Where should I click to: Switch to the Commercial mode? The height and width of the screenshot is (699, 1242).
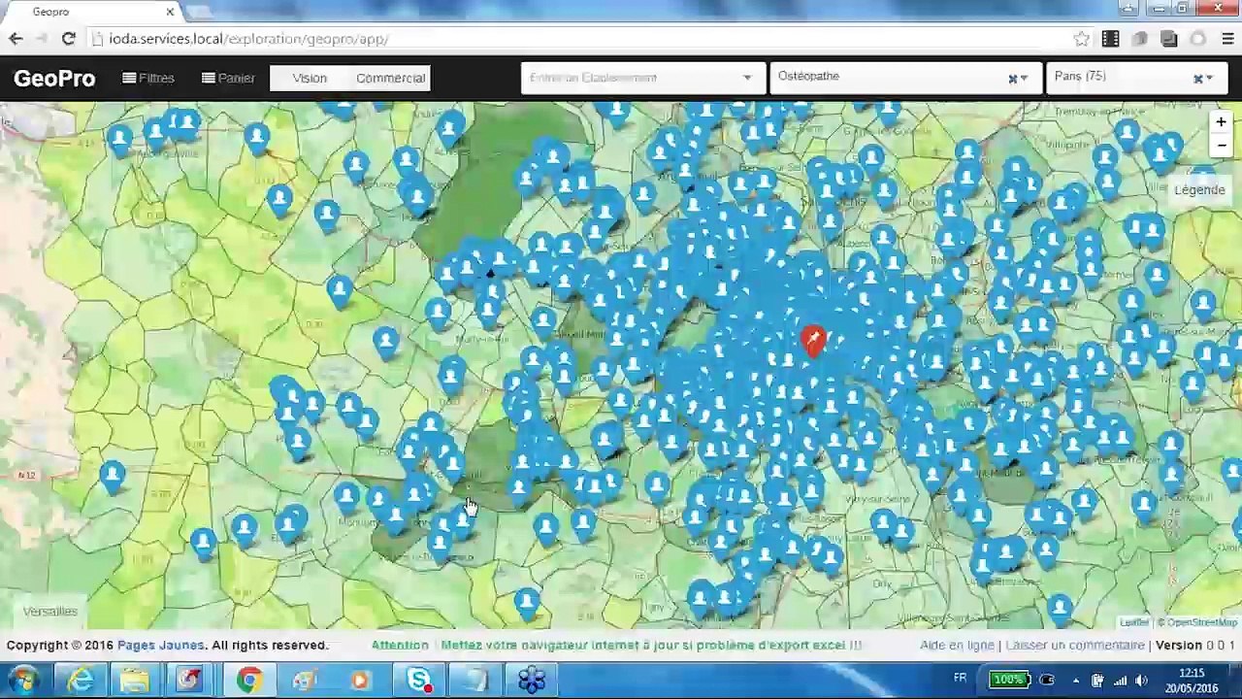(390, 78)
